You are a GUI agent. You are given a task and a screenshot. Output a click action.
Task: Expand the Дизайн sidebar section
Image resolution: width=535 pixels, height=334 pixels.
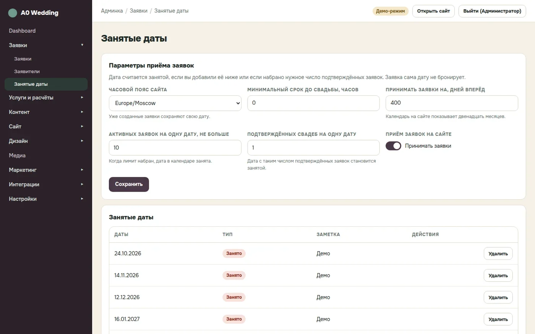click(46, 141)
